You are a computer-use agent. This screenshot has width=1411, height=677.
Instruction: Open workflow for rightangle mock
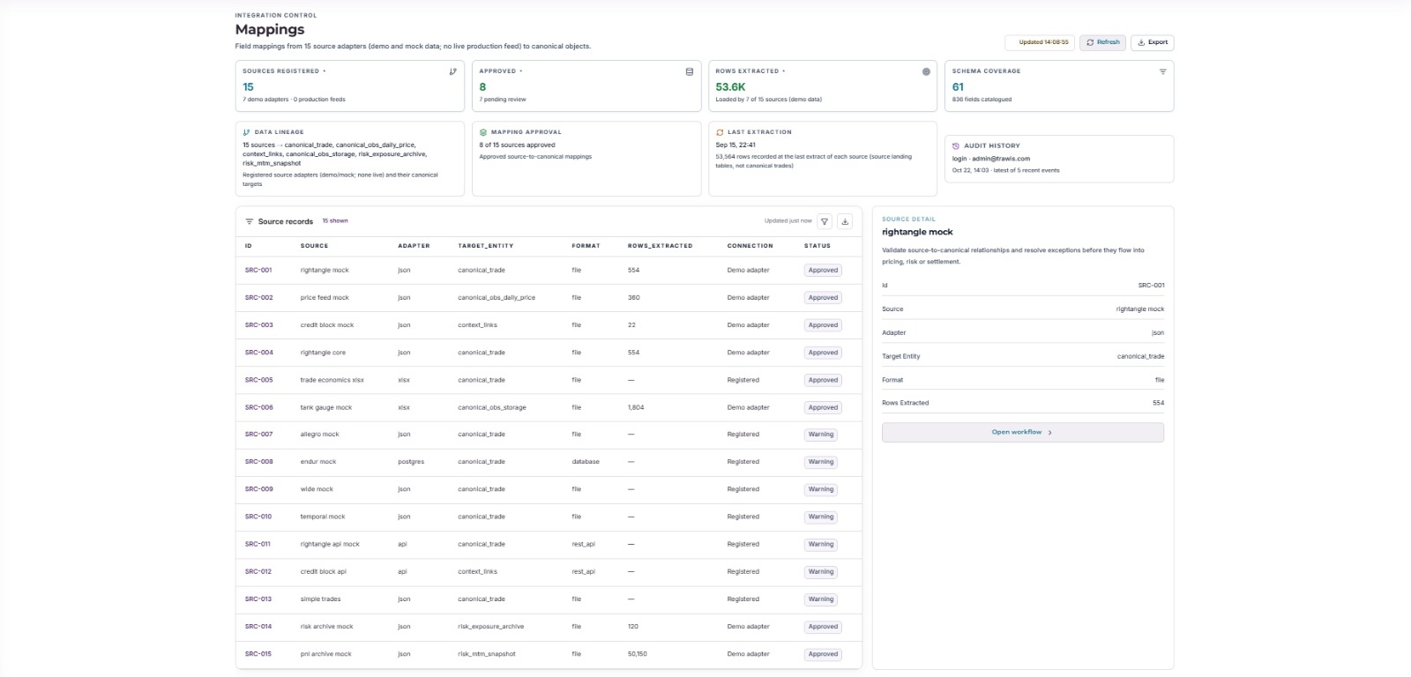(x=1023, y=432)
